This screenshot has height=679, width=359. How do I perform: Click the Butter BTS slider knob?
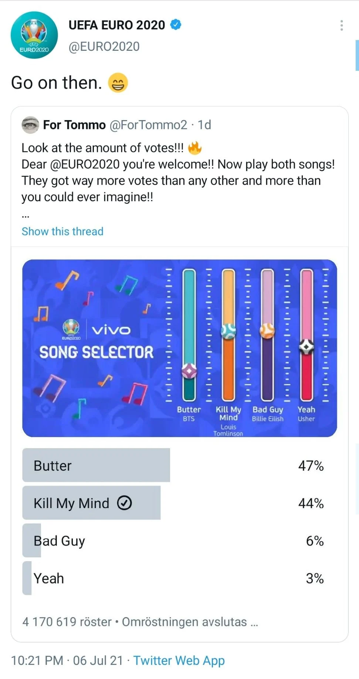pos(189,371)
